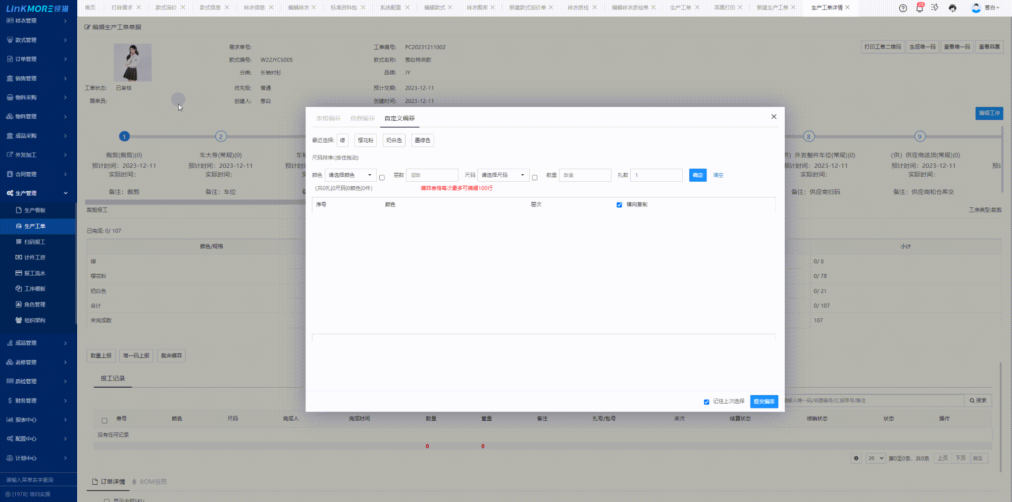Click the blue 确定 button
Viewport: 1012px width, 502px height.
[697, 175]
